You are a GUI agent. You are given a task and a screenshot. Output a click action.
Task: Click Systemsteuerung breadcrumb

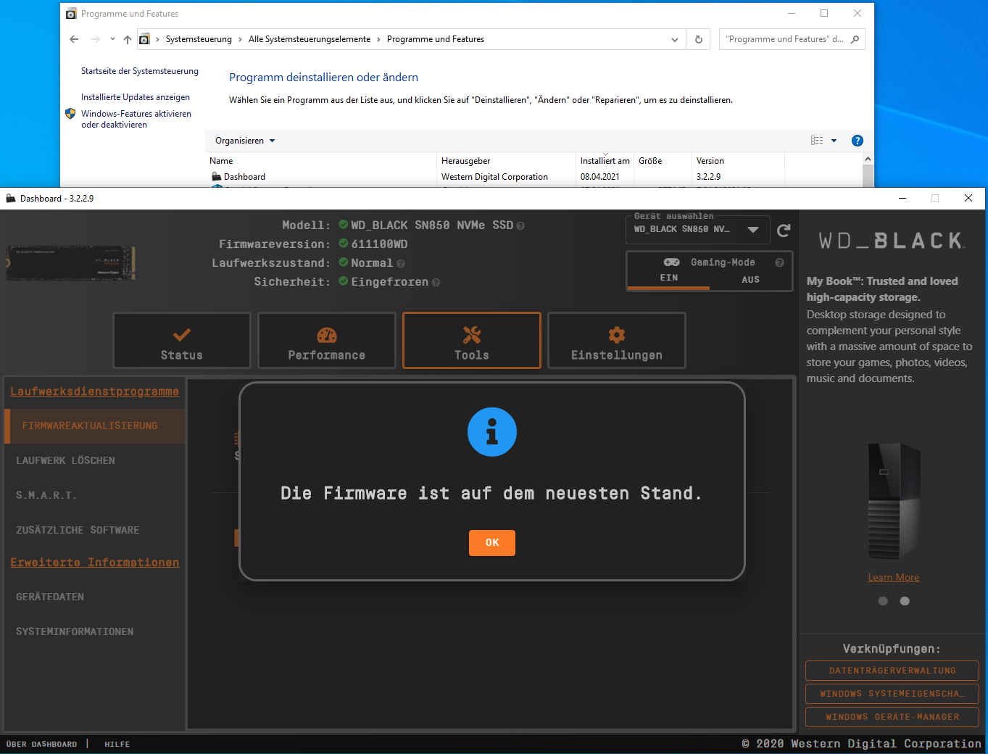coord(199,39)
